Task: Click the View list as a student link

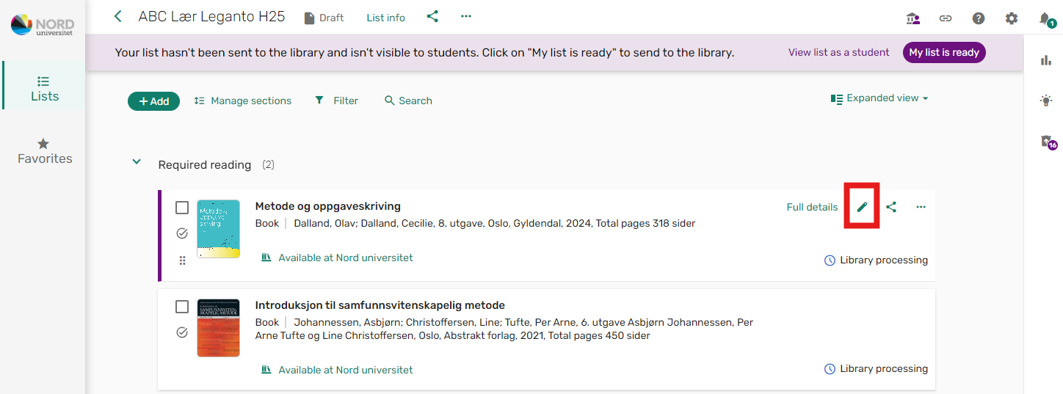Action: point(838,52)
